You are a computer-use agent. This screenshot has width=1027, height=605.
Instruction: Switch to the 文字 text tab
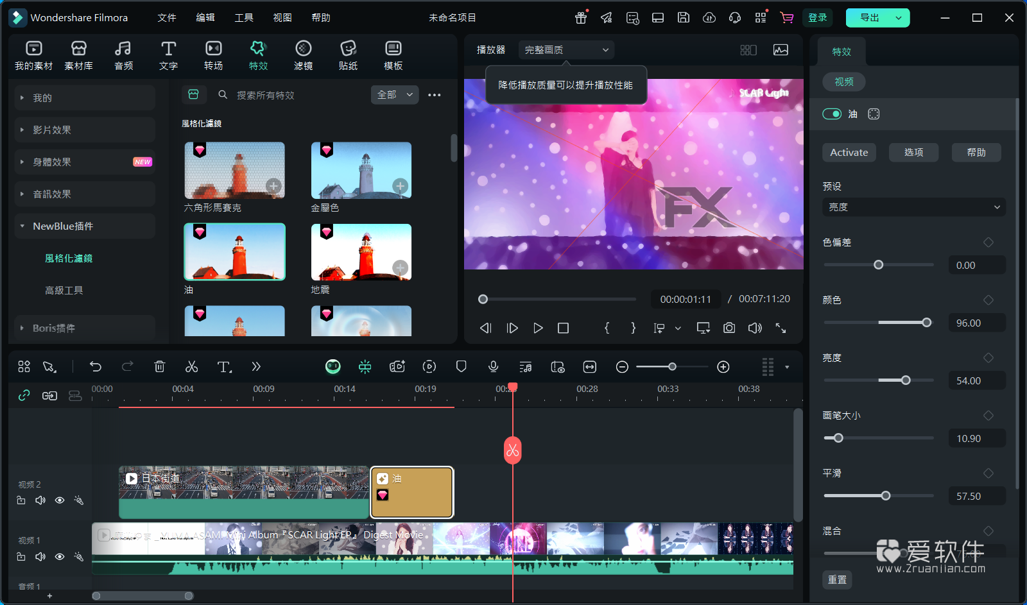168,55
